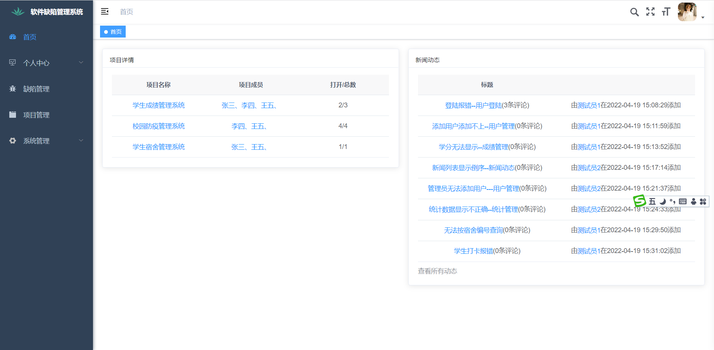The image size is (714, 350).
Task: Expand the 系统管理 chevron
Action: 81,140
